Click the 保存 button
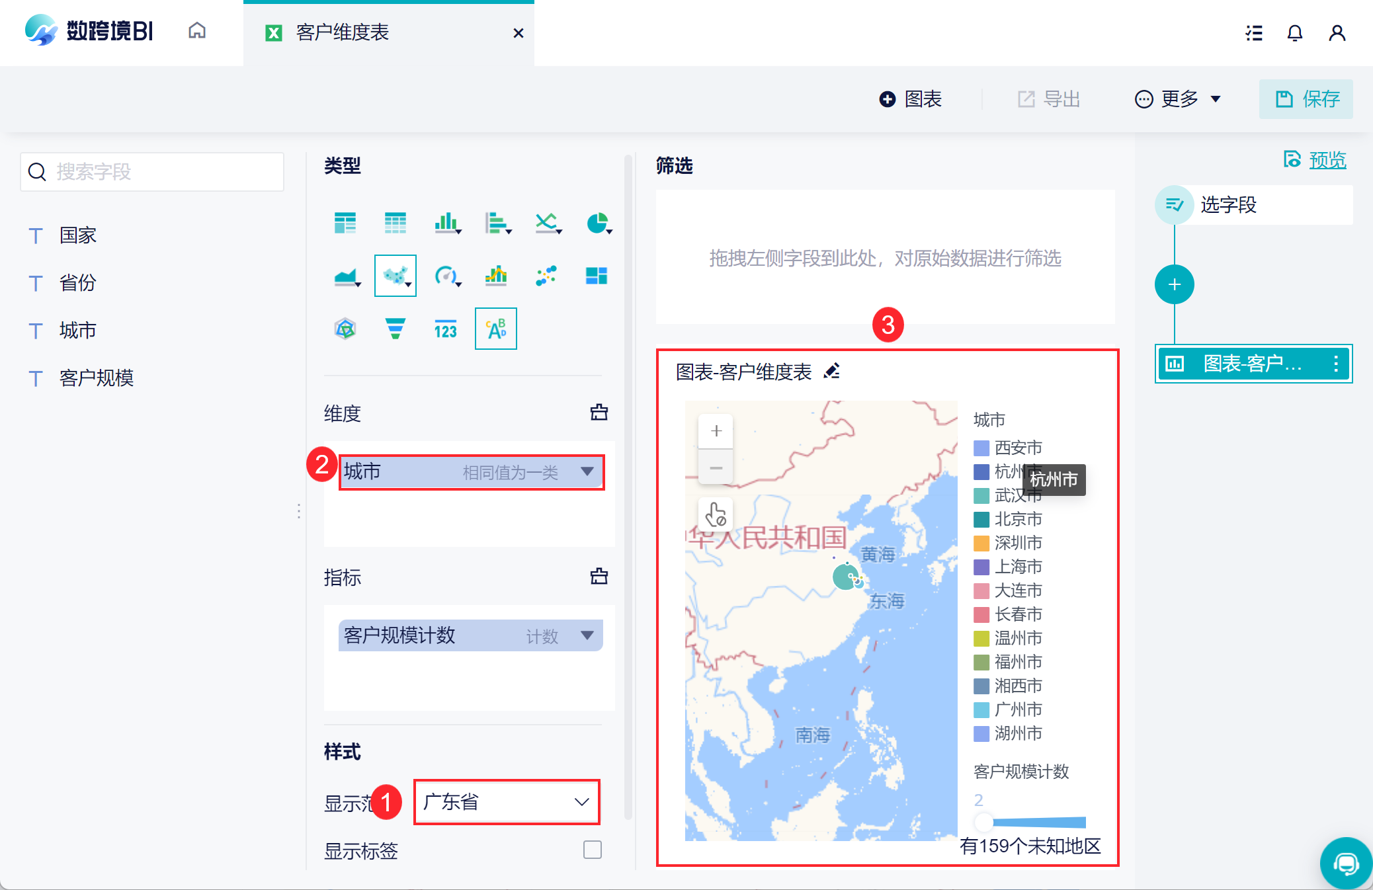The width and height of the screenshot is (1373, 890). [1306, 99]
